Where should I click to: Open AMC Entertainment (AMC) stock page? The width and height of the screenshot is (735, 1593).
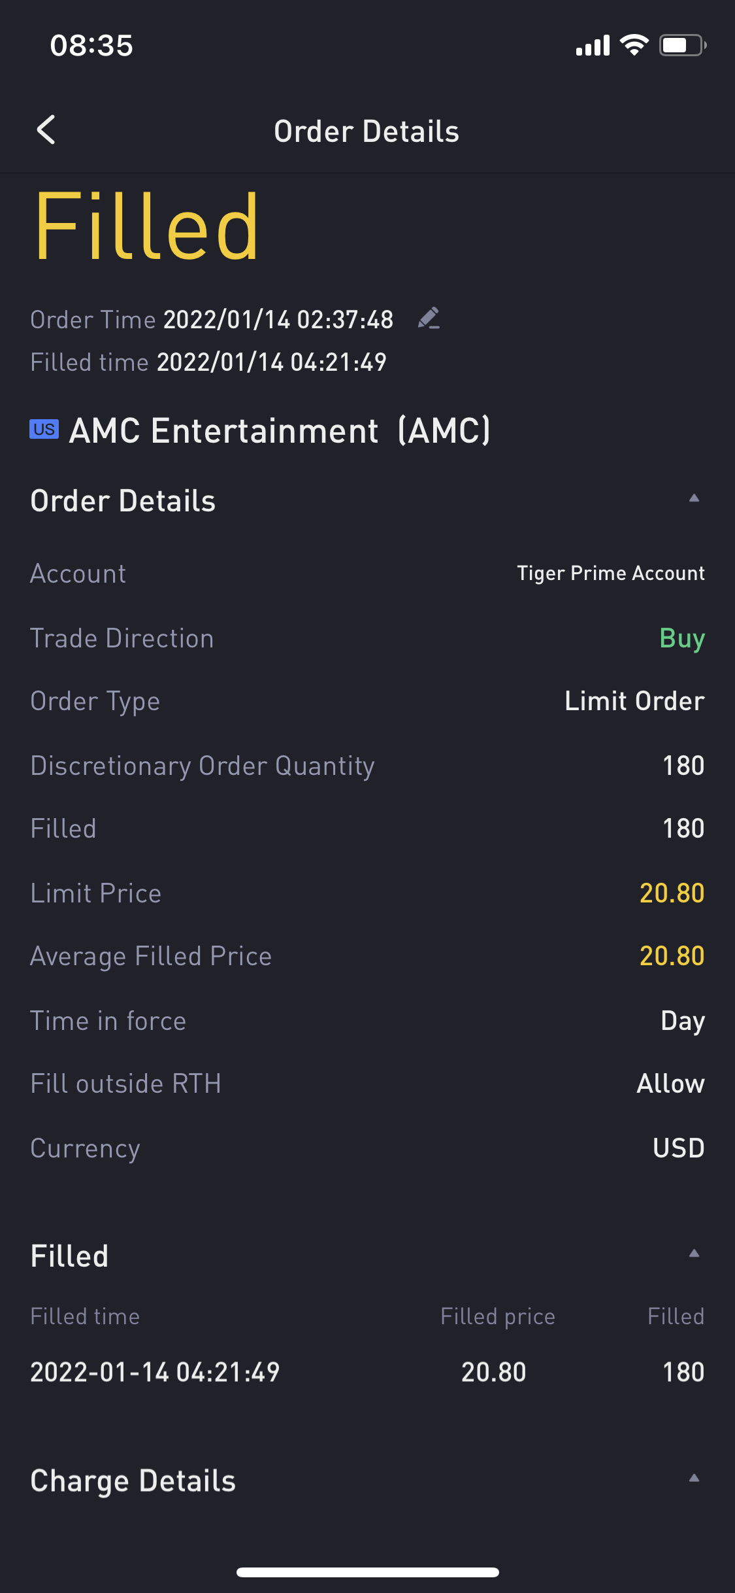coord(280,431)
